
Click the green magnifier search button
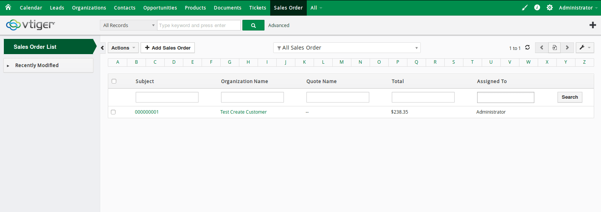[x=253, y=26]
